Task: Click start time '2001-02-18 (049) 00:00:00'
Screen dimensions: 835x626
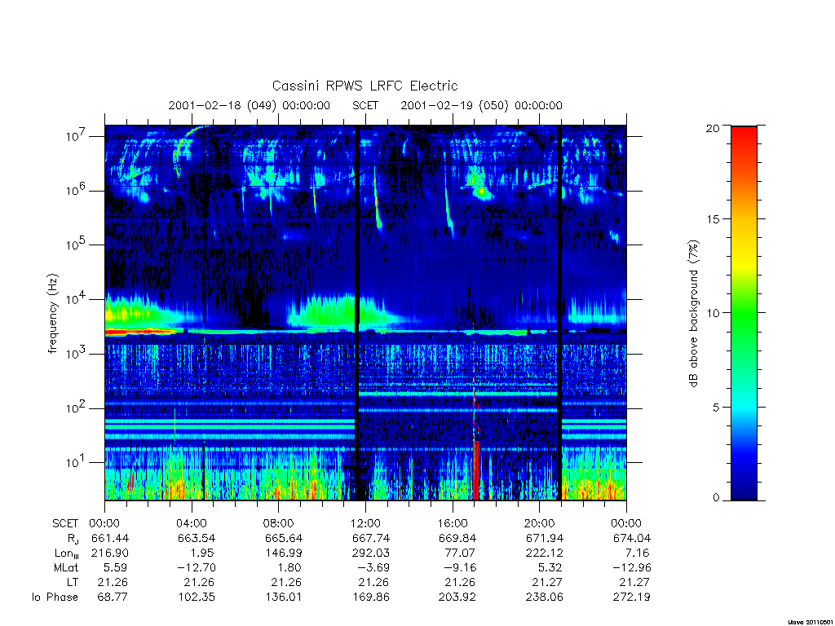Action: 250,105
